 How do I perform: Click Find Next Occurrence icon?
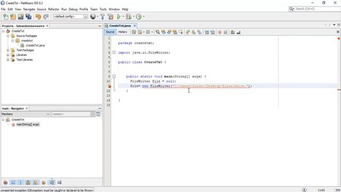tap(169, 32)
